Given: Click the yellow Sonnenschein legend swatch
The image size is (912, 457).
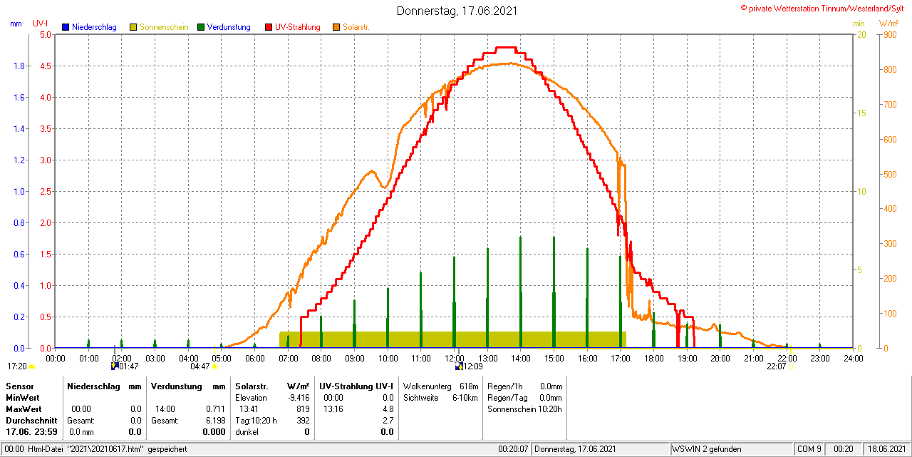Looking at the screenshot, I should coord(133,27).
